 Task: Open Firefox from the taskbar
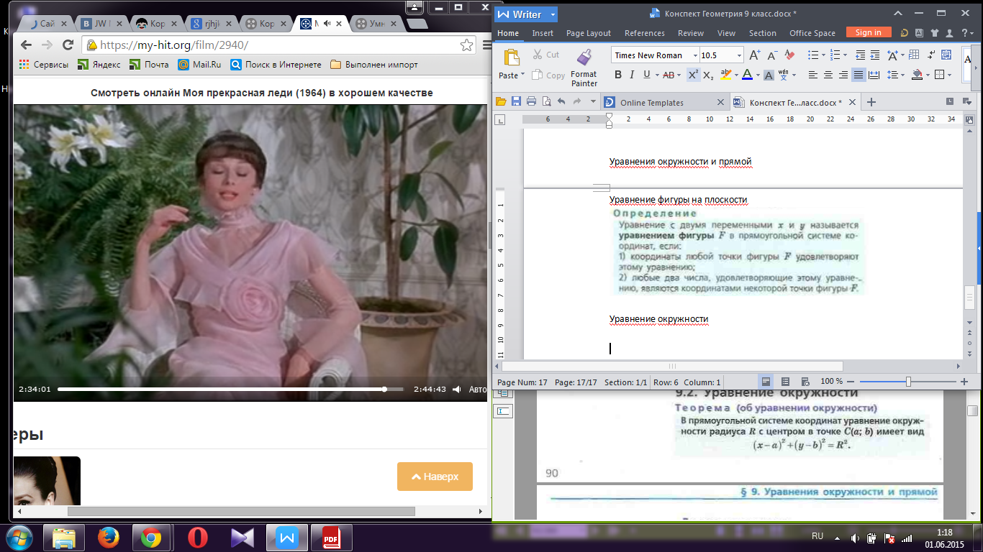[109, 538]
